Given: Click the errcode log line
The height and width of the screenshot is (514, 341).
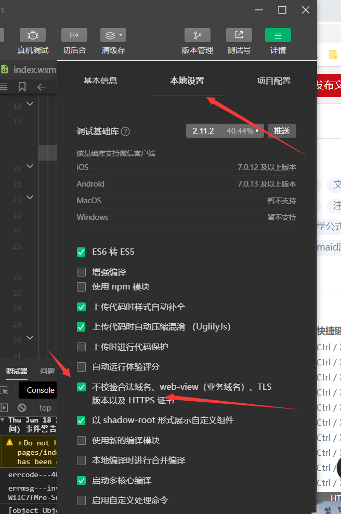Looking at the screenshot, I should click(32, 475).
